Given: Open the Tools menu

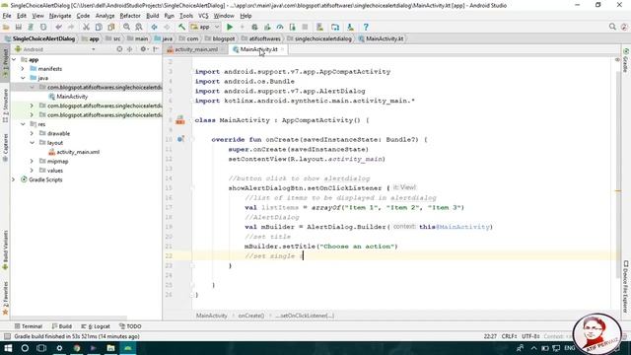Looking at the screenshot, I should (x=186, y=16).
